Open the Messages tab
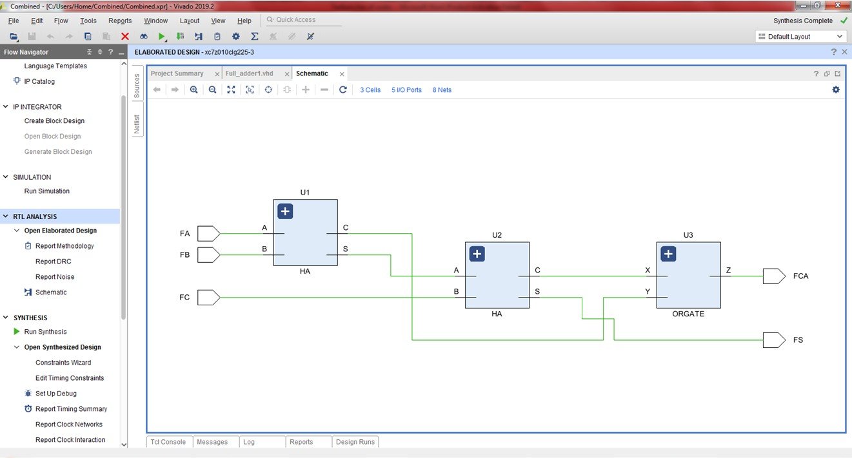The width and height of the screenshot is (852, 458). click(x=212, y=442)
